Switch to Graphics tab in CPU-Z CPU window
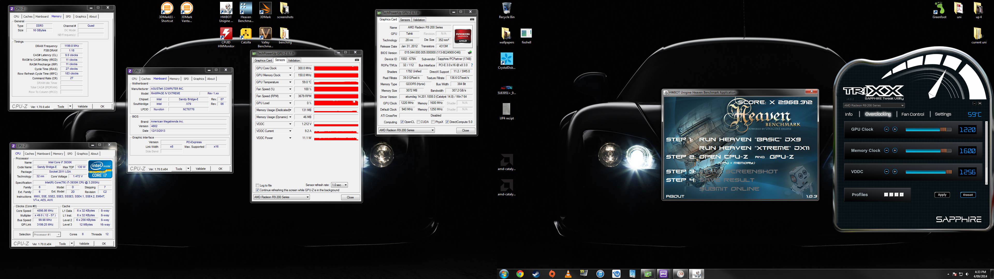Image resolution: width=994 pixels, height=279 pixels. pyautogui.click(x=82, y=154)
